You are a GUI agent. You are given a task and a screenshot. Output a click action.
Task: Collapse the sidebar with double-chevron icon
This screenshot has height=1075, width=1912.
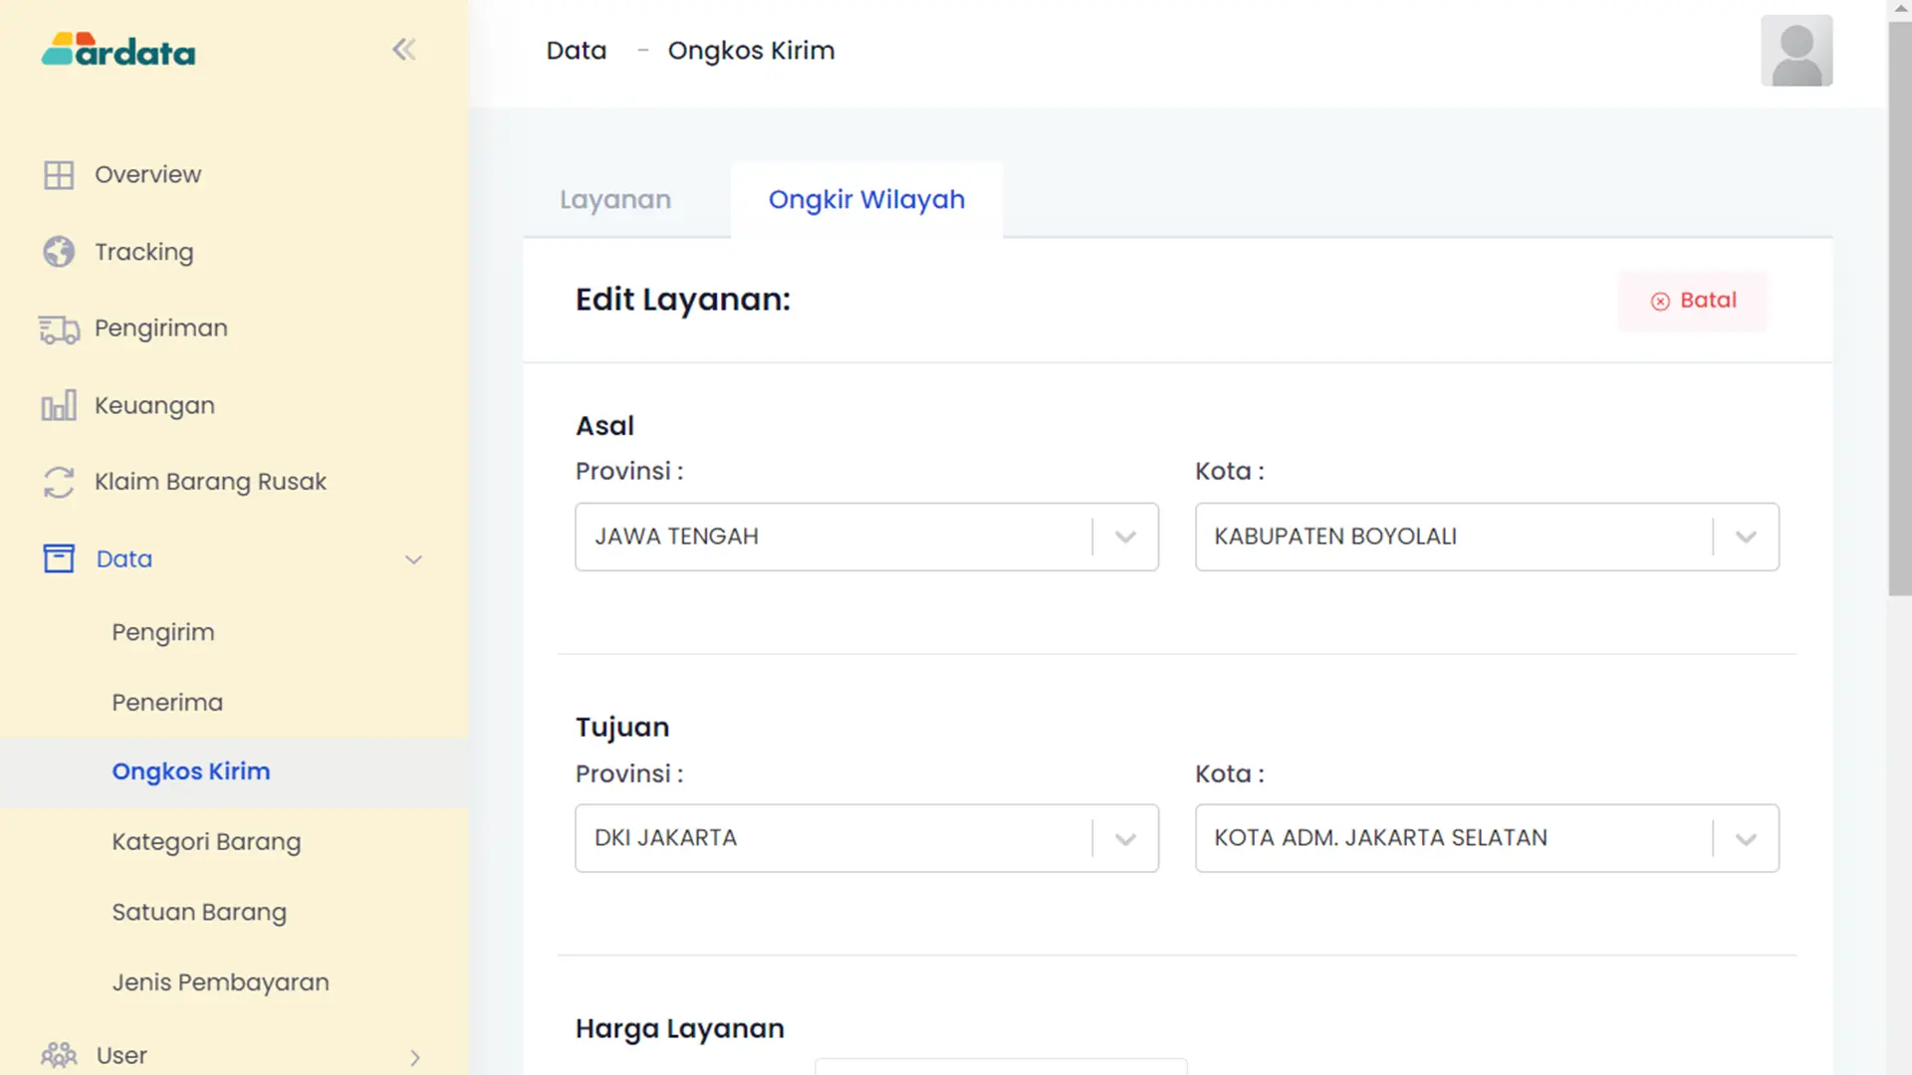point(403,50)
